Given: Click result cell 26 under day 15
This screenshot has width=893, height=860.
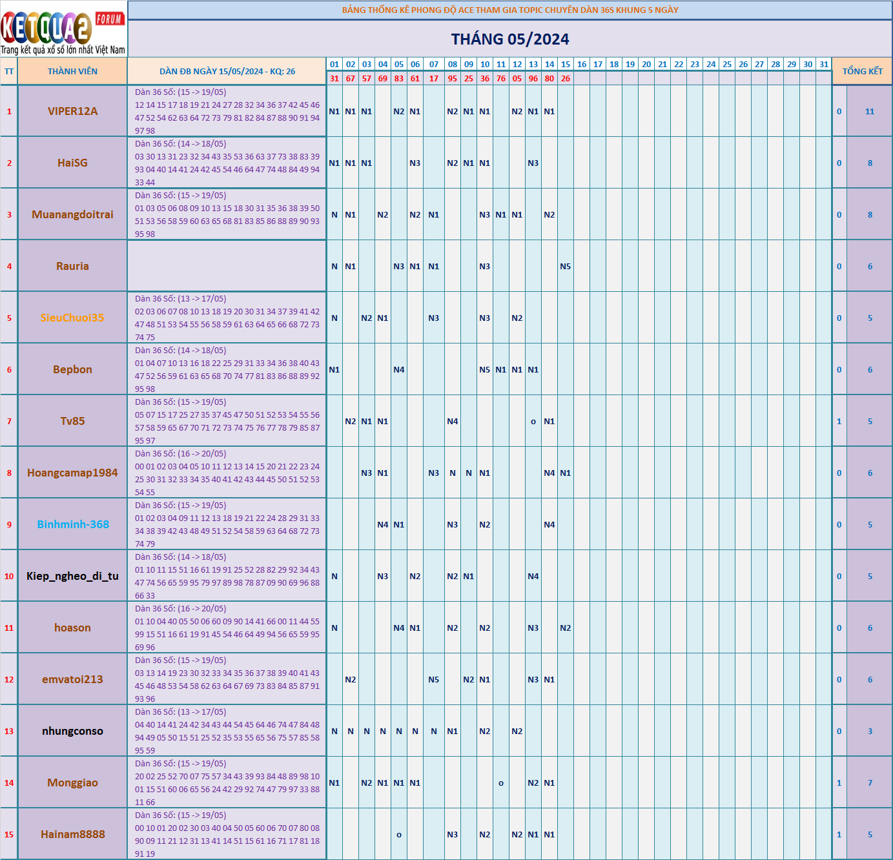Looking at the screenshot, I should pyautogui.click(x=565, y=79).
